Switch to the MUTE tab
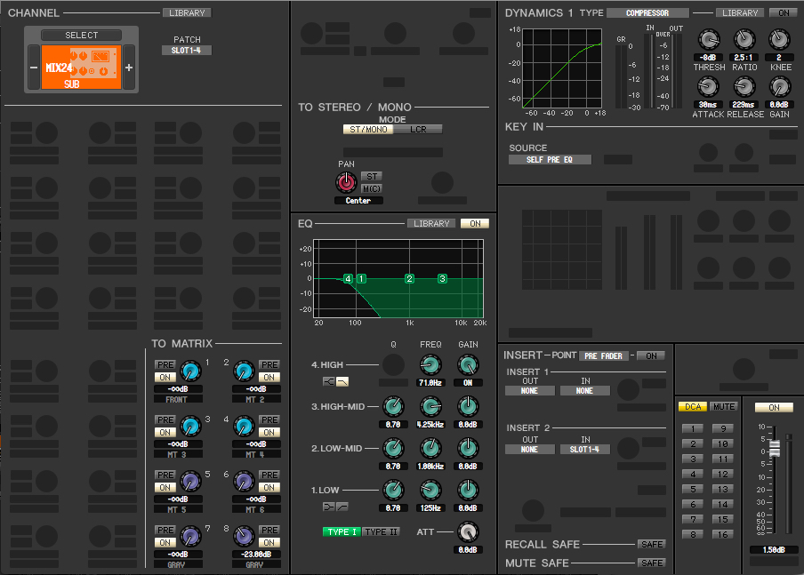804x575 pixels. [x=723, y=406]
